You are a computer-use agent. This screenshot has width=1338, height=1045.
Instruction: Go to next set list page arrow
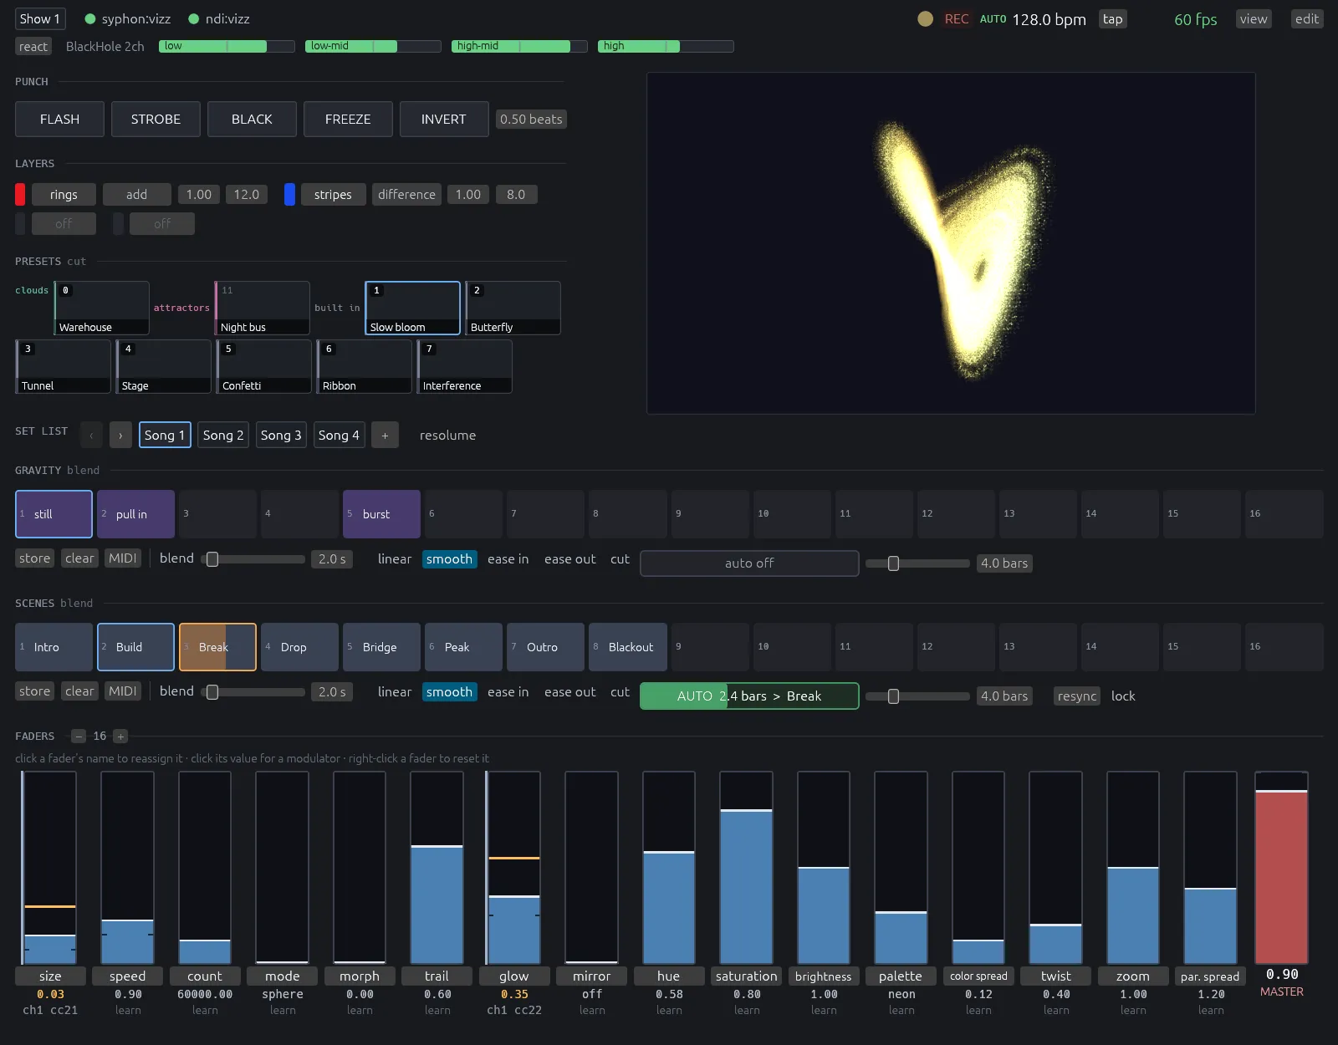(120, 435)
